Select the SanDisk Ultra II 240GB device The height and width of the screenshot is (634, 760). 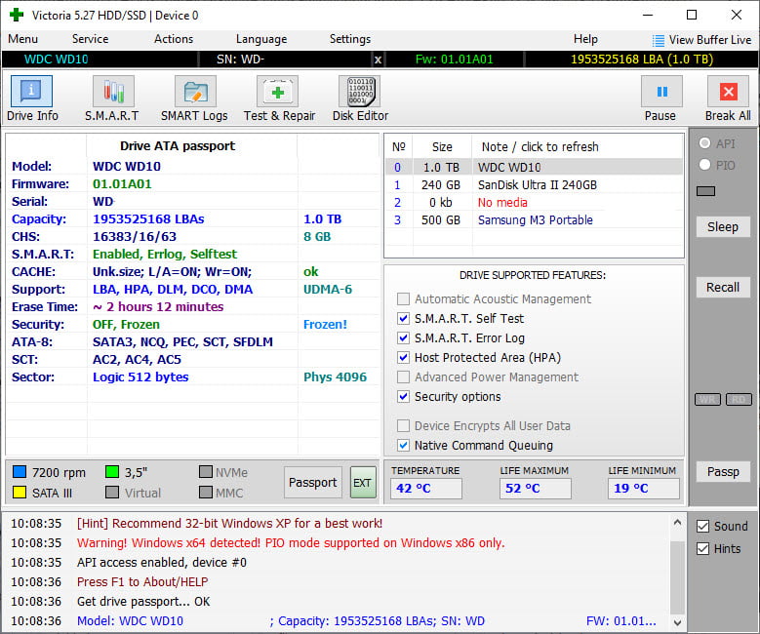coord(534,185)
